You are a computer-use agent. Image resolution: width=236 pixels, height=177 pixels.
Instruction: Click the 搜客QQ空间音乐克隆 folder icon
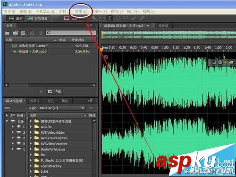click(36, 121)
